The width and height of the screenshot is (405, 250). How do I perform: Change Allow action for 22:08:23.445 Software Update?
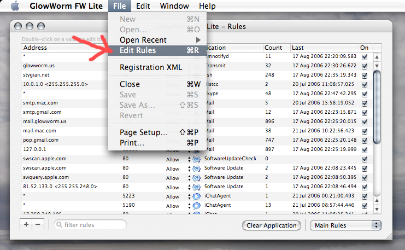point(178,169)
